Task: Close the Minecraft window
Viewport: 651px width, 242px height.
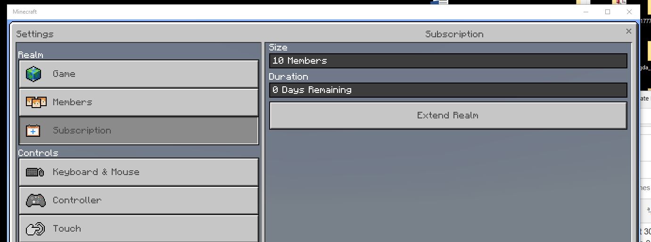Action: pos(629,12)
